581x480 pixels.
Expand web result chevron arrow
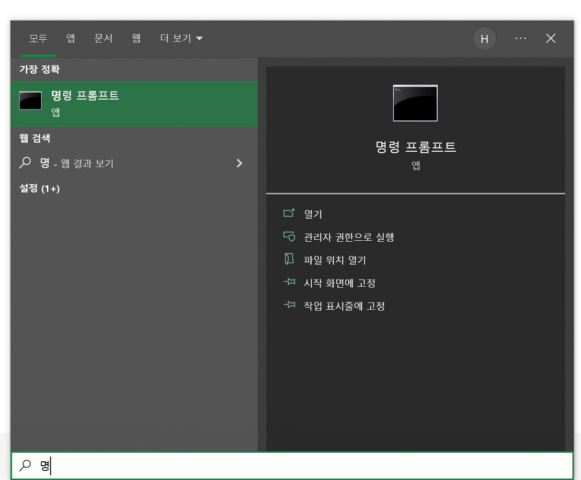pyautogui.click(x=239, y=163)
